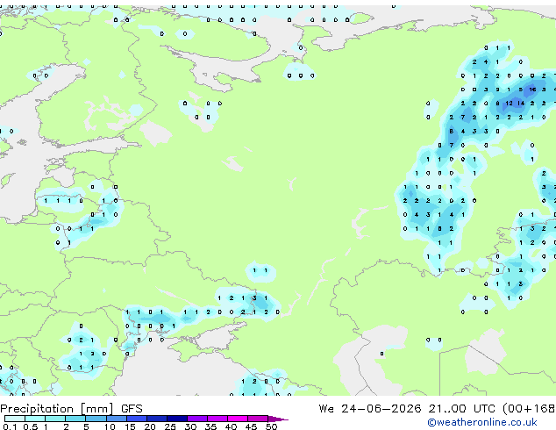
Task: Click the map precipitation value "12"
Action: pyautogui.click(x=509, y=104)
